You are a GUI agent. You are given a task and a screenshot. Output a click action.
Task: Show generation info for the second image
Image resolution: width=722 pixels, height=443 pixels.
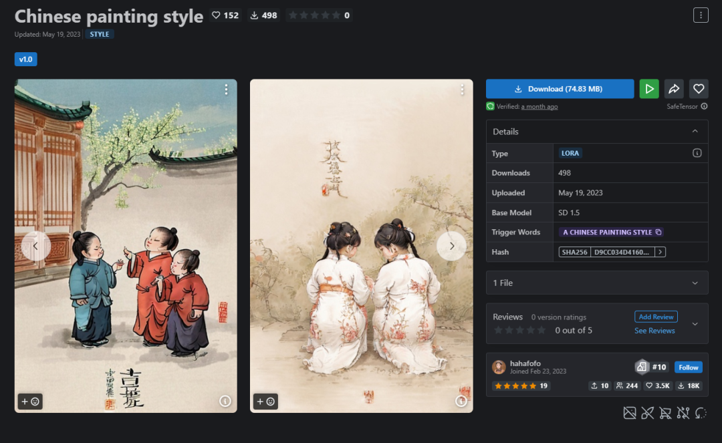pos(461,401)
